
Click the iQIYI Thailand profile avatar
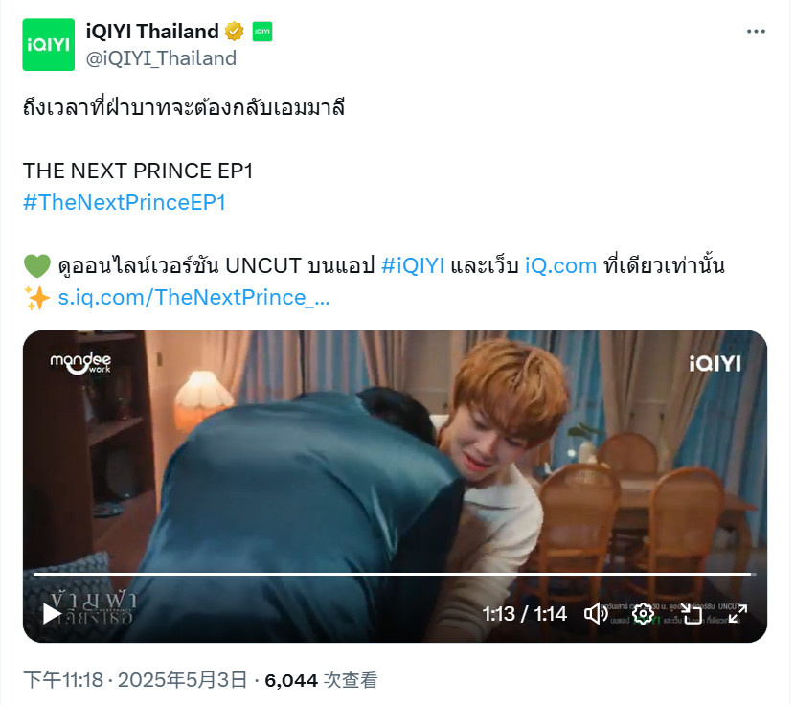click(49, 45)
